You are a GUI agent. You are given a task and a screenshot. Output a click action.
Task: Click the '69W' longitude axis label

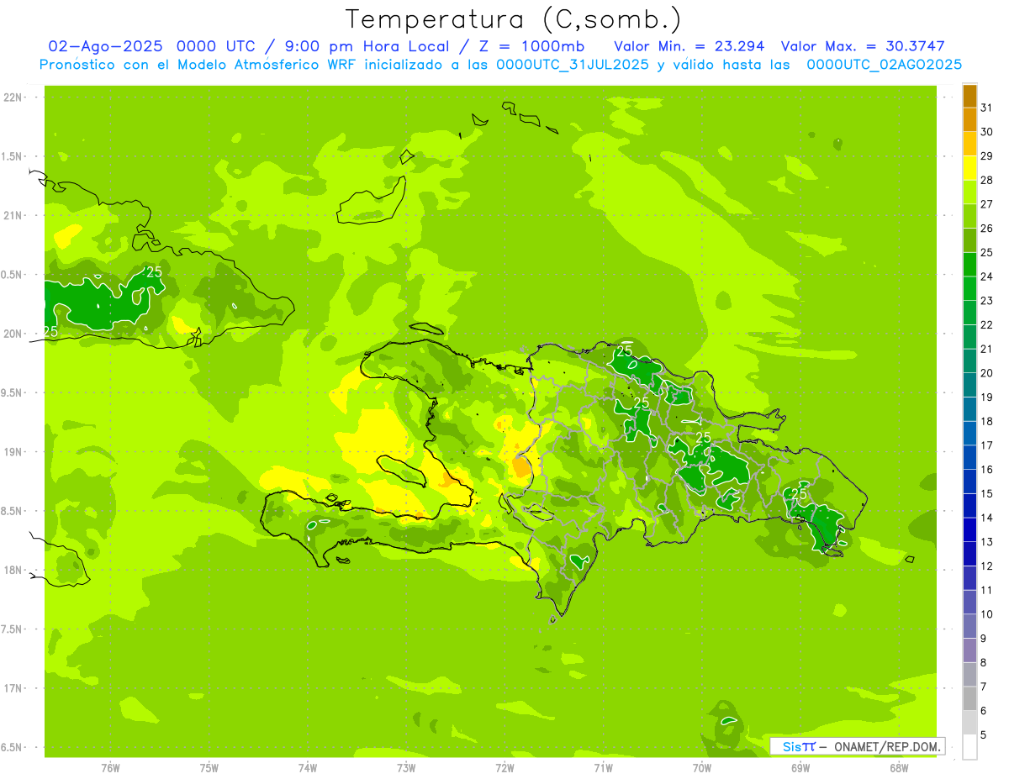800,769
